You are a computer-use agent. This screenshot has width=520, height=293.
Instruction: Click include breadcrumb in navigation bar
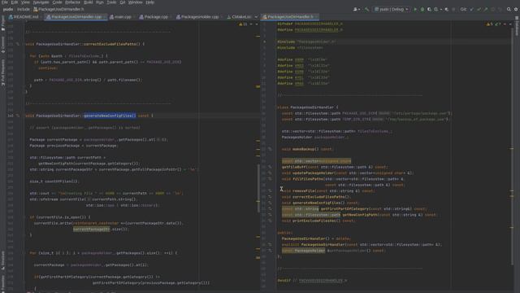point(24,9)
